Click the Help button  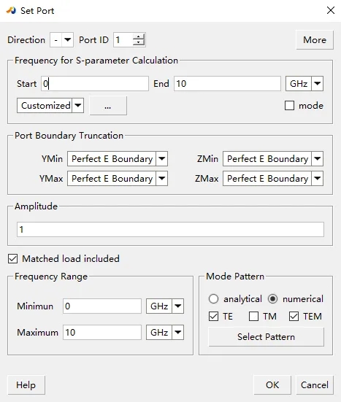click(x=26, y=385)
